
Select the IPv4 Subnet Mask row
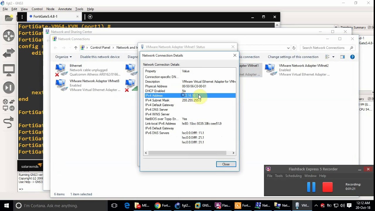click(x=190, y=100)
